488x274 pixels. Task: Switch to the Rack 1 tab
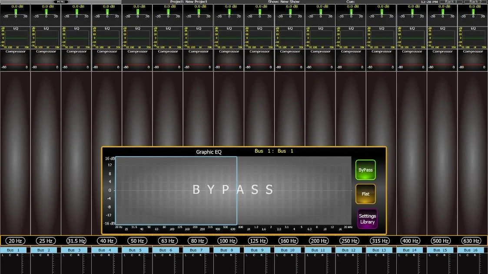451,2
